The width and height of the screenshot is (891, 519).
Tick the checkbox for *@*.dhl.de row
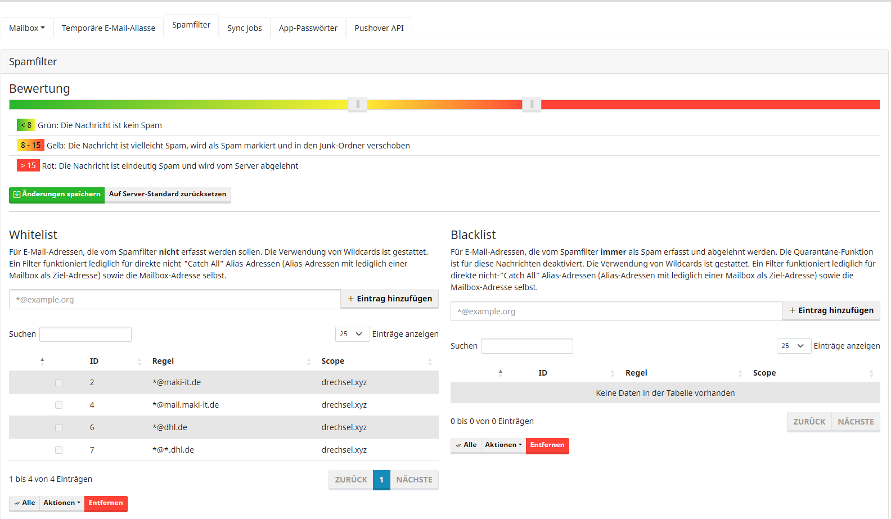(58, 450)
